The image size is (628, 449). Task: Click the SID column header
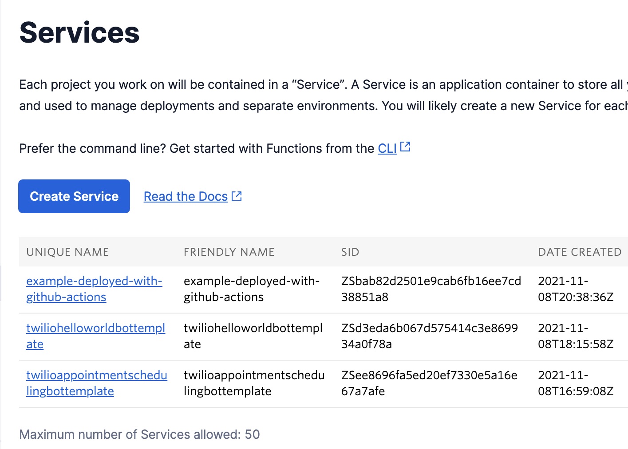pyautogui.click(x=350, y=252)
